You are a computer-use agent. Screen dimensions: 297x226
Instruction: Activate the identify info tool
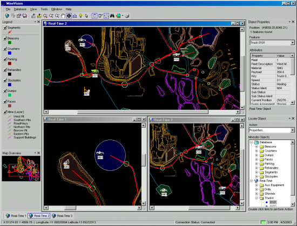click(x=69, y=16)
